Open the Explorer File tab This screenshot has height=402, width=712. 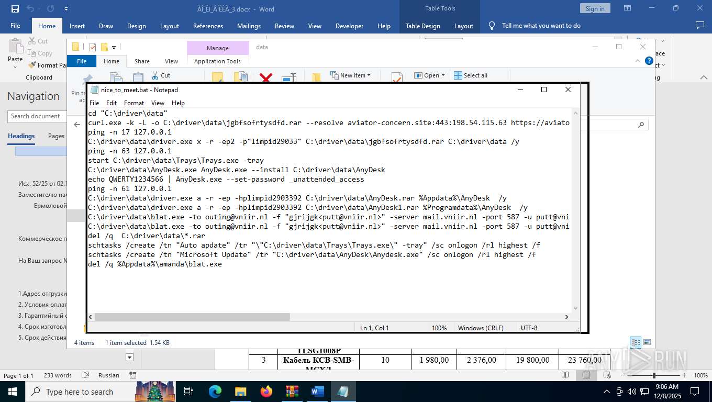[x=82, y=61]
